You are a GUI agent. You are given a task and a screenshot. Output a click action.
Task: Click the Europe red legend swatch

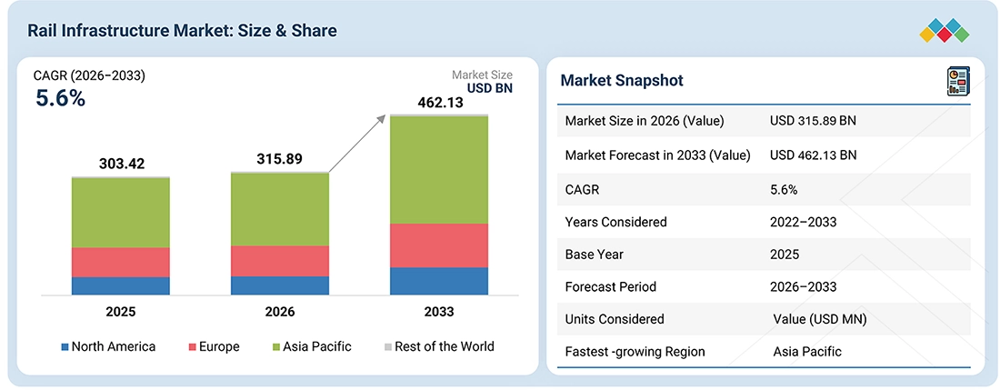click(192, 347)
